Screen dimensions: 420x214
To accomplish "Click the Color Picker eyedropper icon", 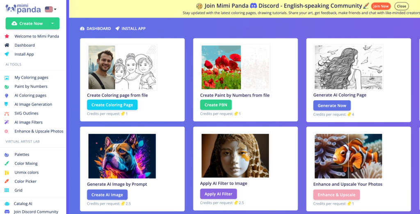I will coord(7,181).
